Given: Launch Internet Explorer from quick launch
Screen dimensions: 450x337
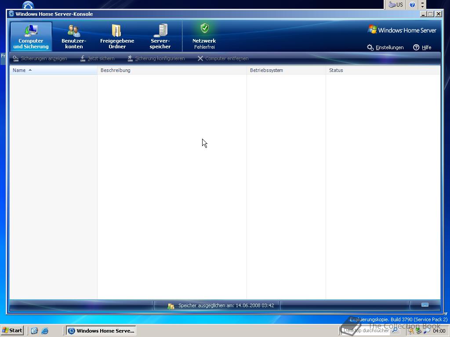Looking at the screenshot, I should (x=45, y=331).
